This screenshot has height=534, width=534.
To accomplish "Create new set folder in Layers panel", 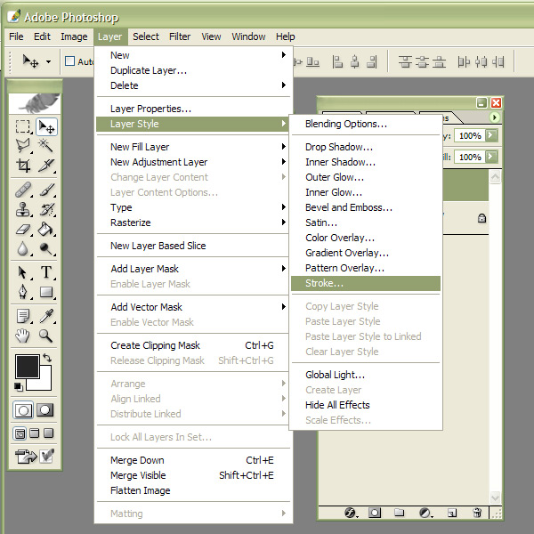I will [x=399, y=513].
